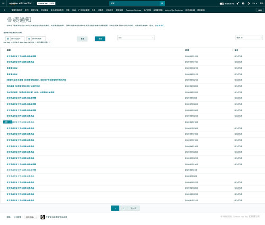Expand the footer language dropdown
Image resolution: width=265 pixels, height=225 pixels.
click(x=31, y=217)
